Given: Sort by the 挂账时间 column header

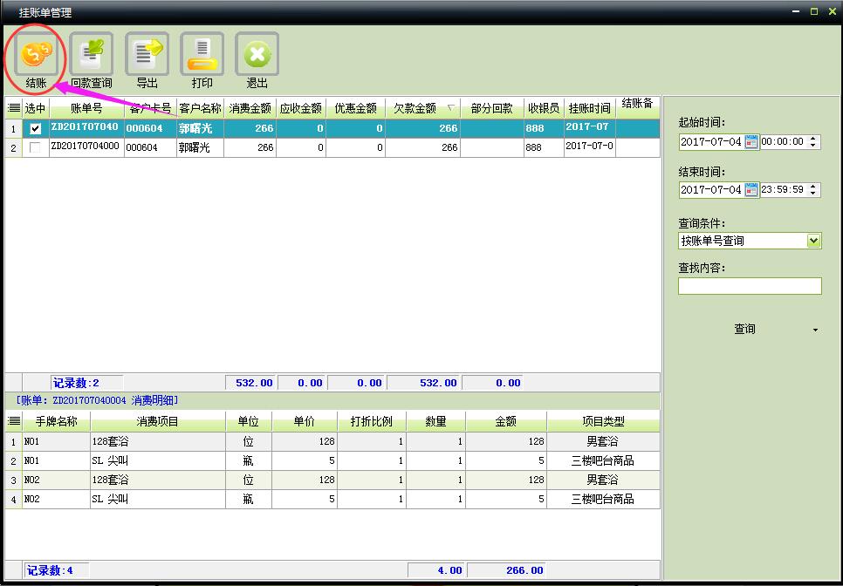Looking at the screenshot, I should tap(590, 108).
